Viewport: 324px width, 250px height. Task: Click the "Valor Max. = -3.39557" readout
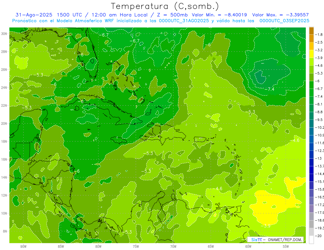click(281, 15)
